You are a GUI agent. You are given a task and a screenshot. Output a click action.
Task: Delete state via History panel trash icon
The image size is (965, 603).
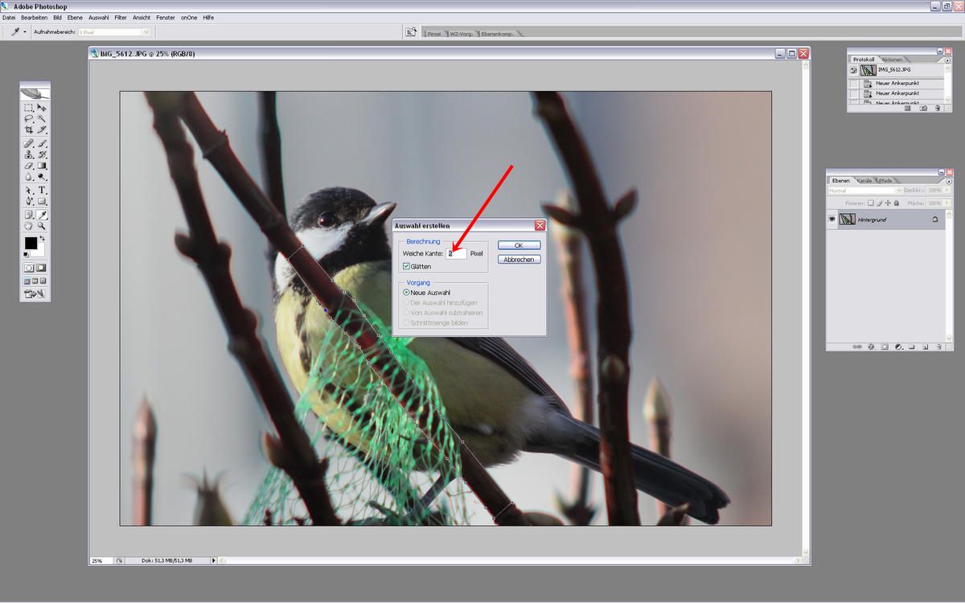[938, 108]
